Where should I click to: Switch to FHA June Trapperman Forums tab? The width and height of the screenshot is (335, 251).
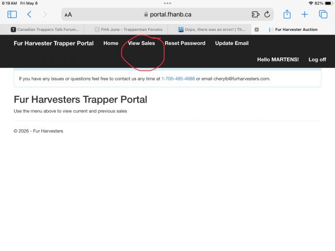click(126, 29)
